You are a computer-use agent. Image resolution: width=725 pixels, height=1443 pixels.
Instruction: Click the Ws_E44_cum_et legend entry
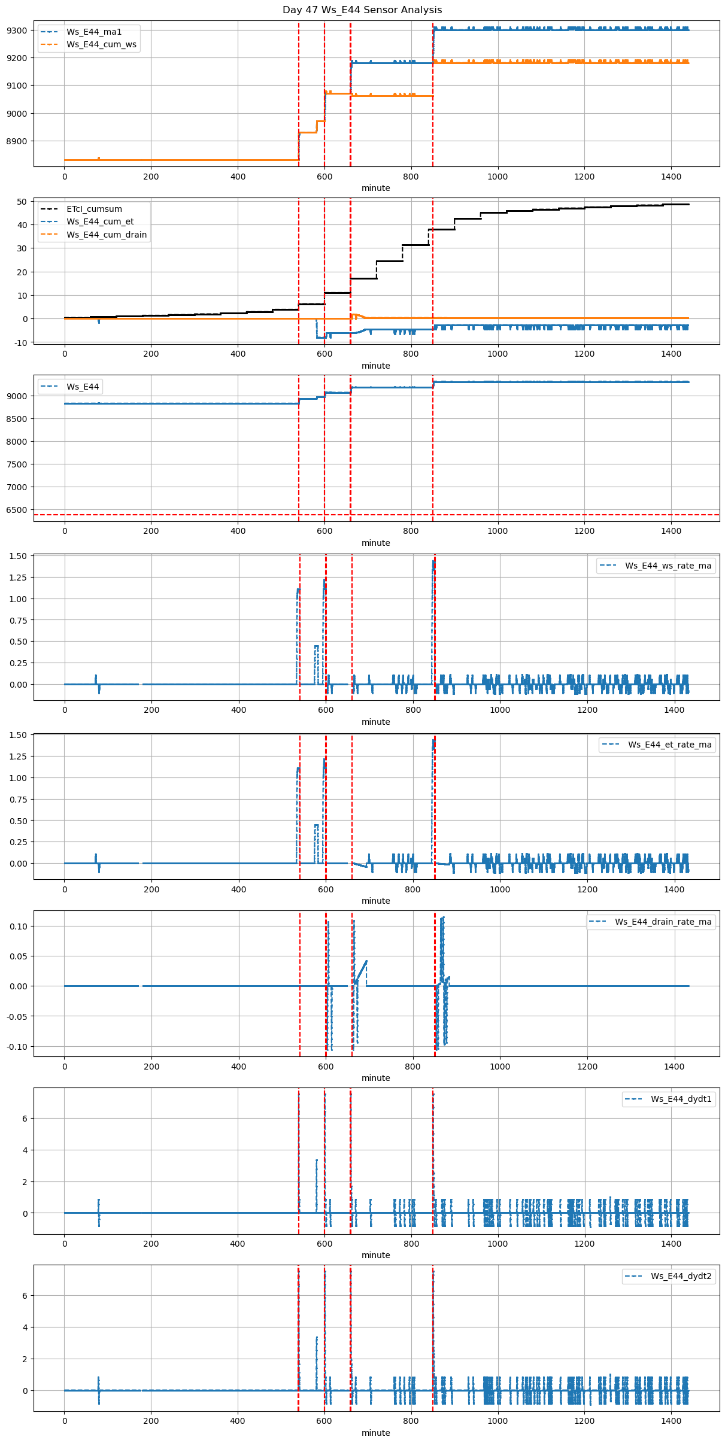point(100,222)
